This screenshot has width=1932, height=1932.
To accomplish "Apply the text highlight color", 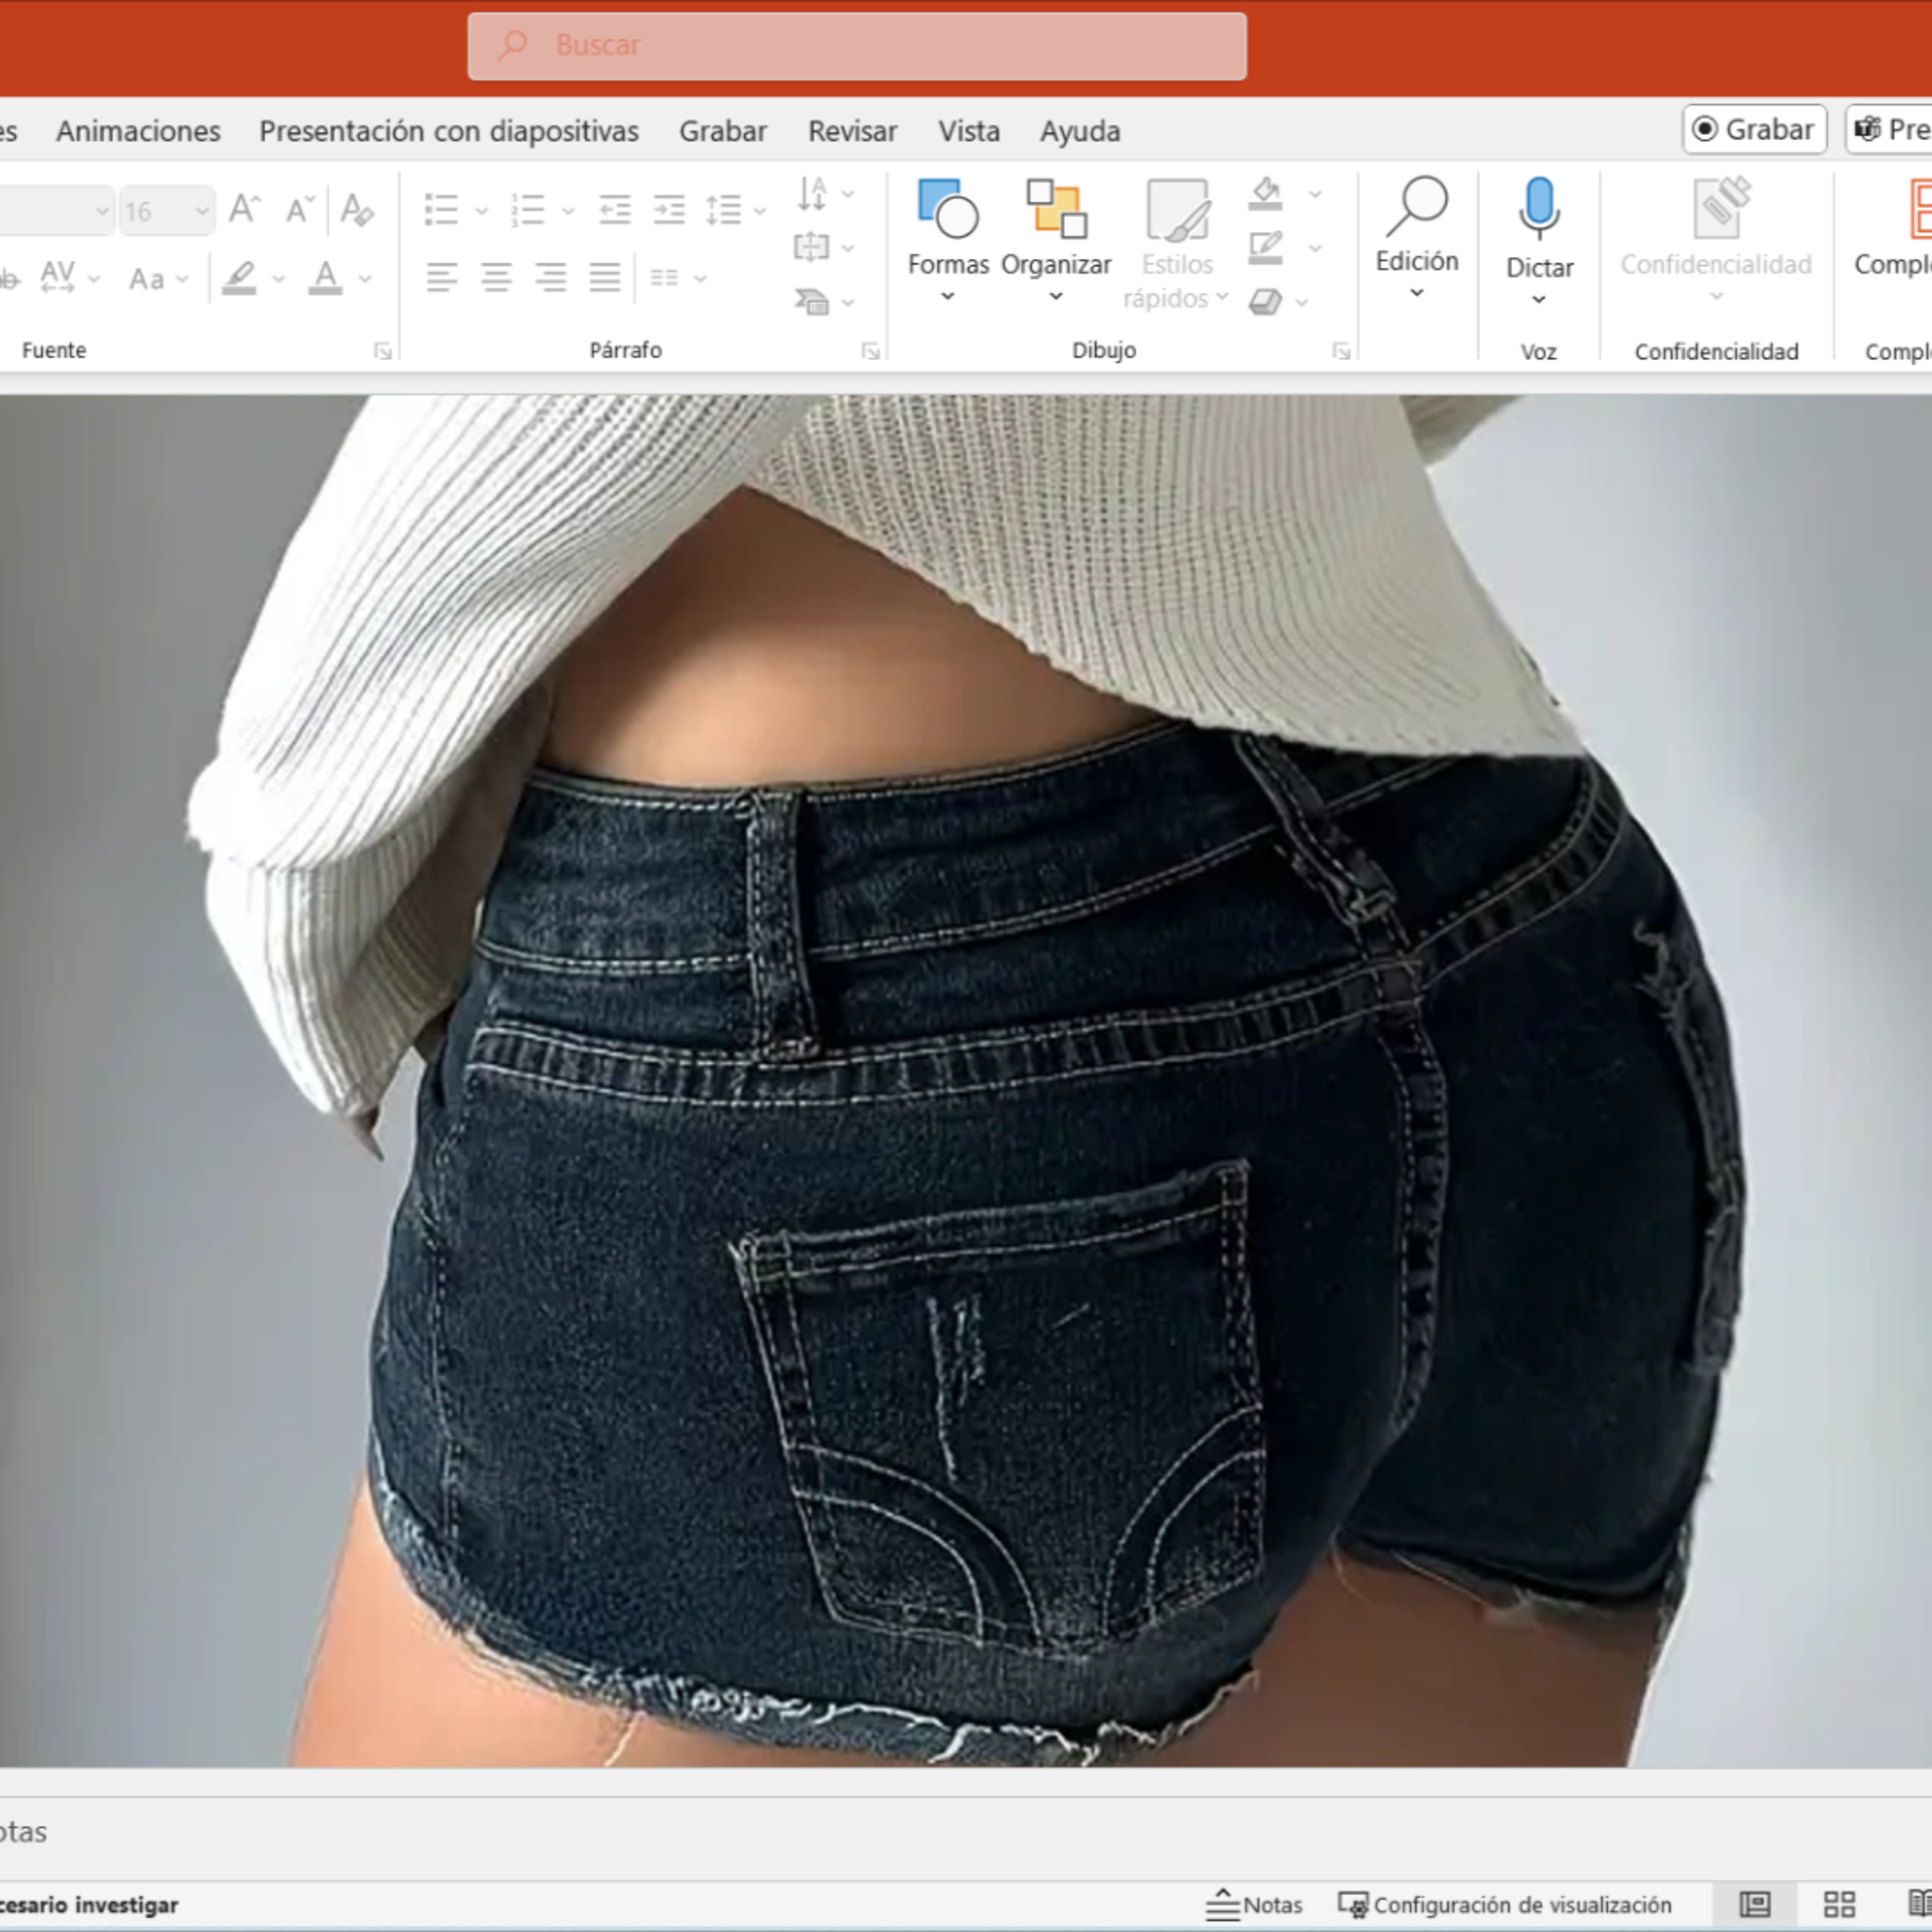I will [240, 278].
